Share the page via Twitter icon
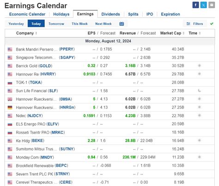This screenshot has height=186, width=219. [x=204, y=5]
